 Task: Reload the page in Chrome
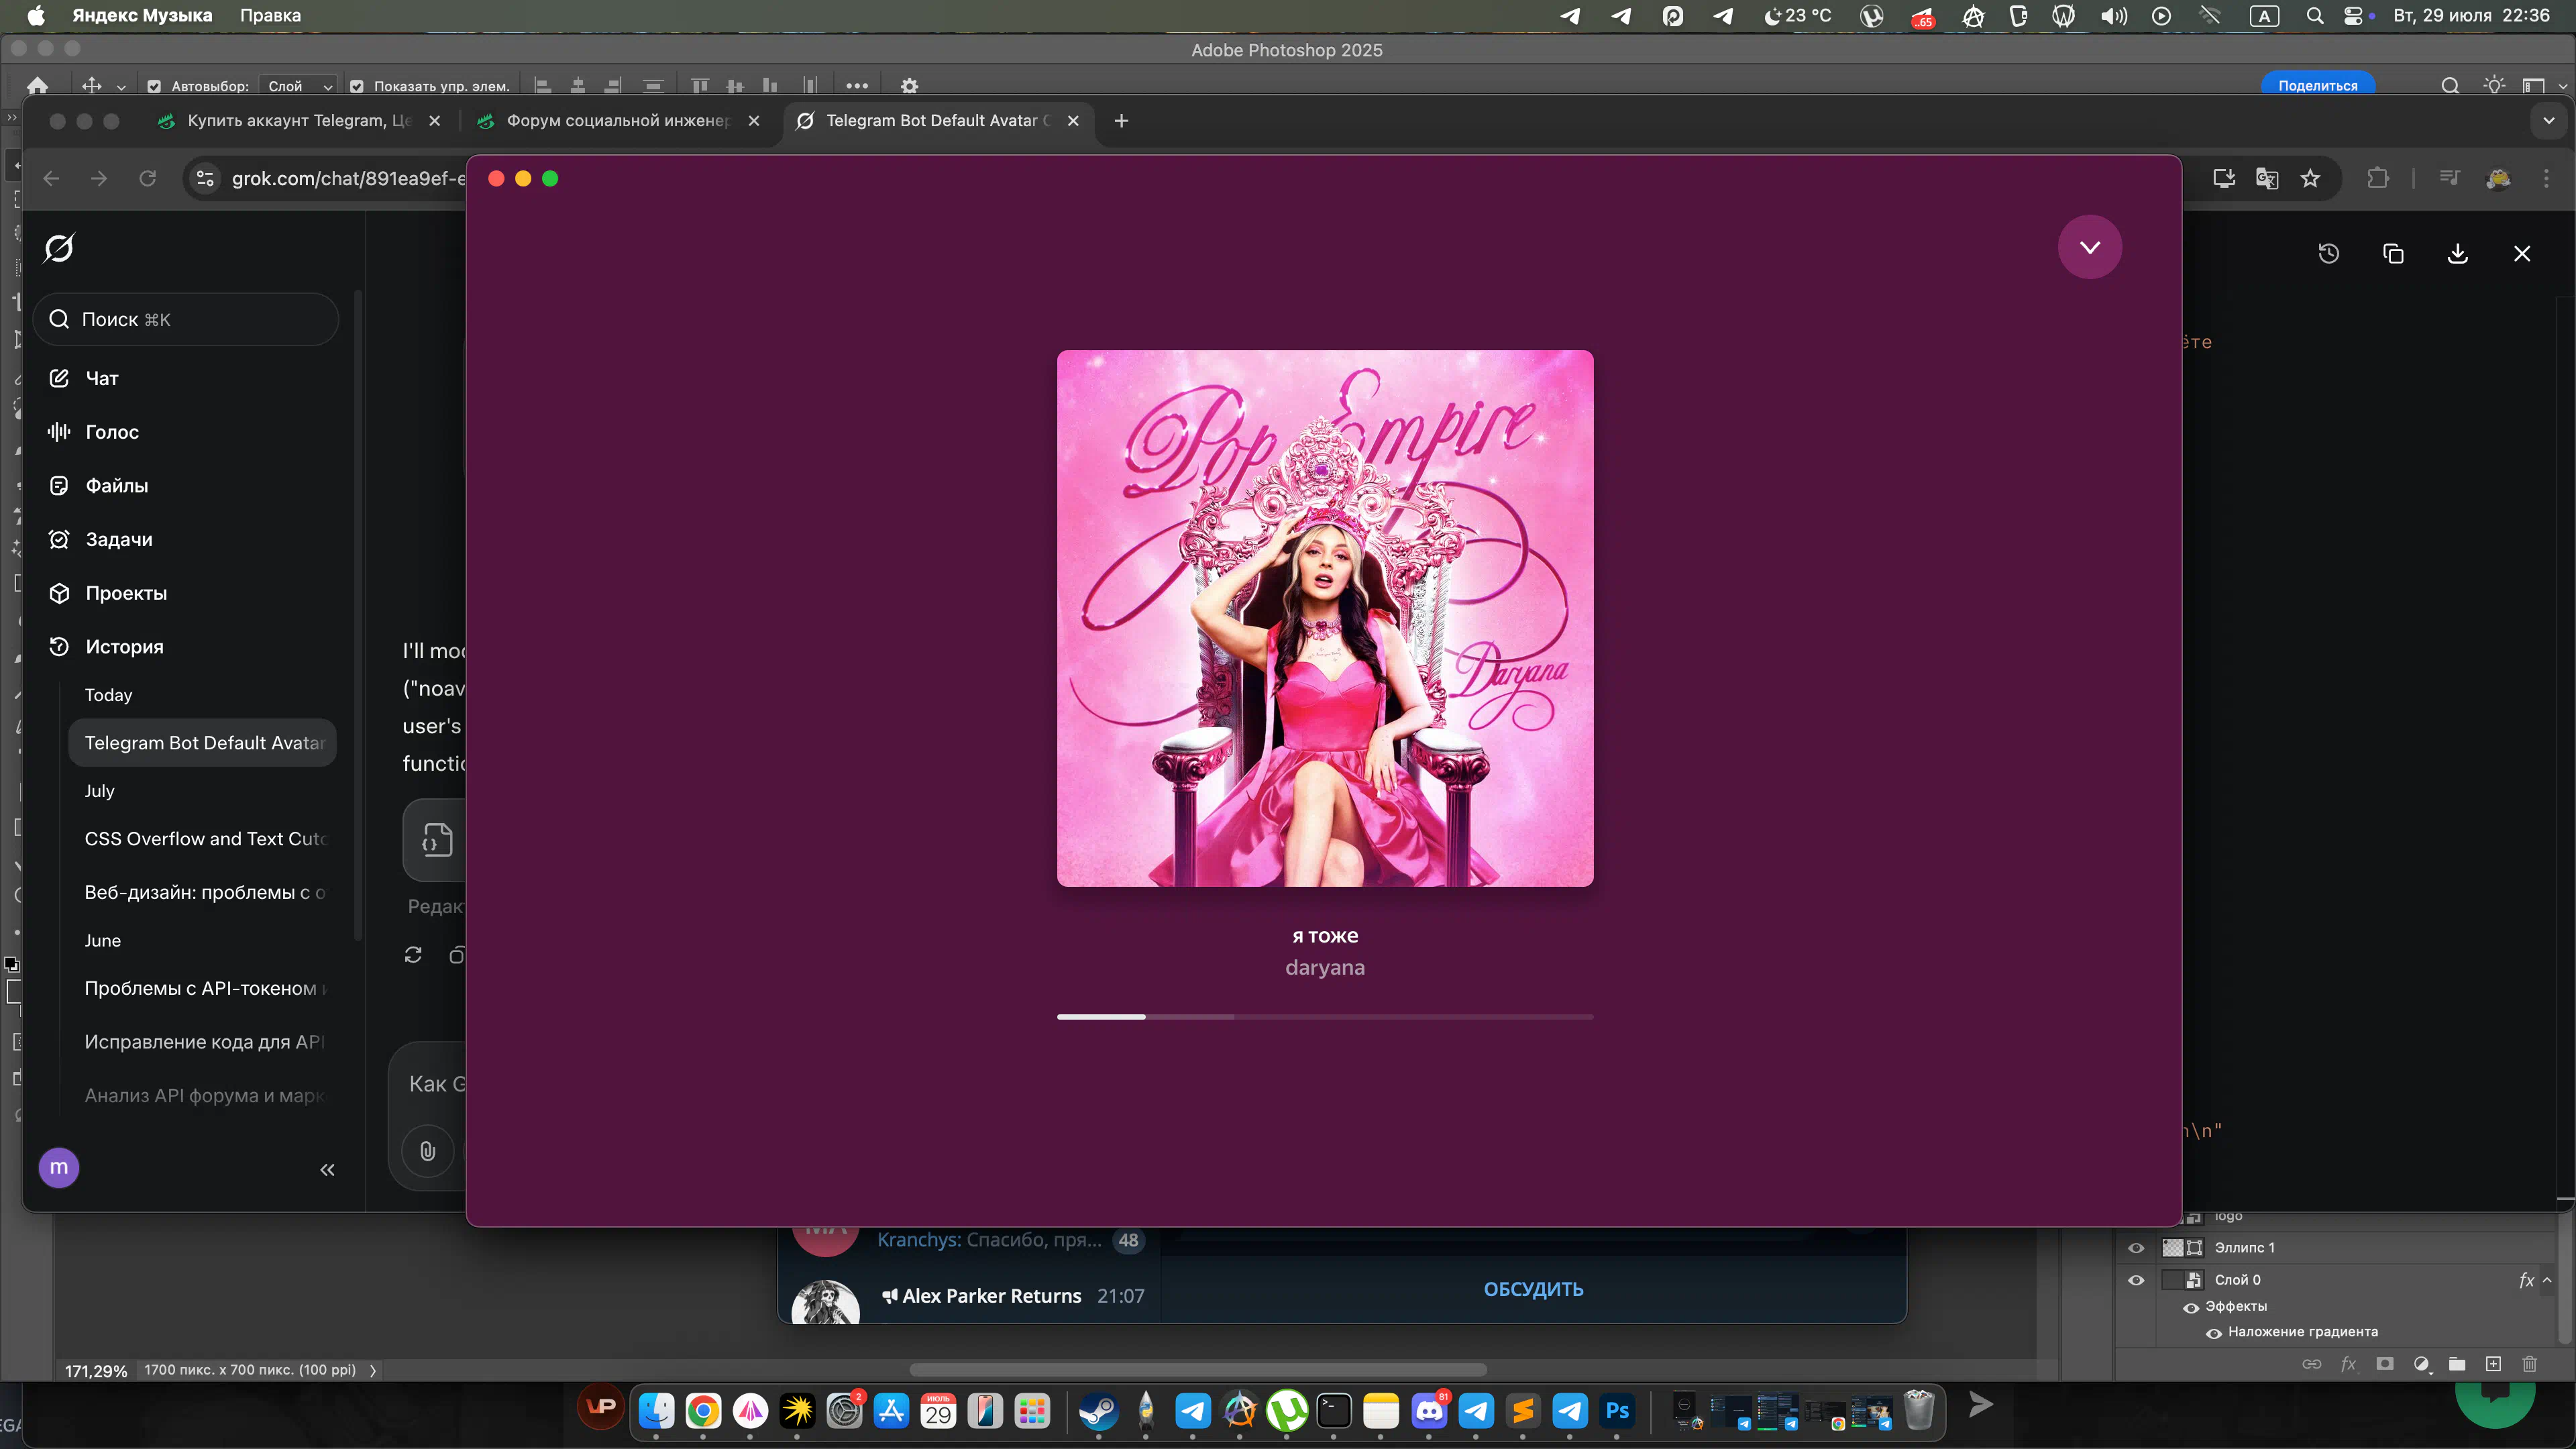click(x=147, y=178)
